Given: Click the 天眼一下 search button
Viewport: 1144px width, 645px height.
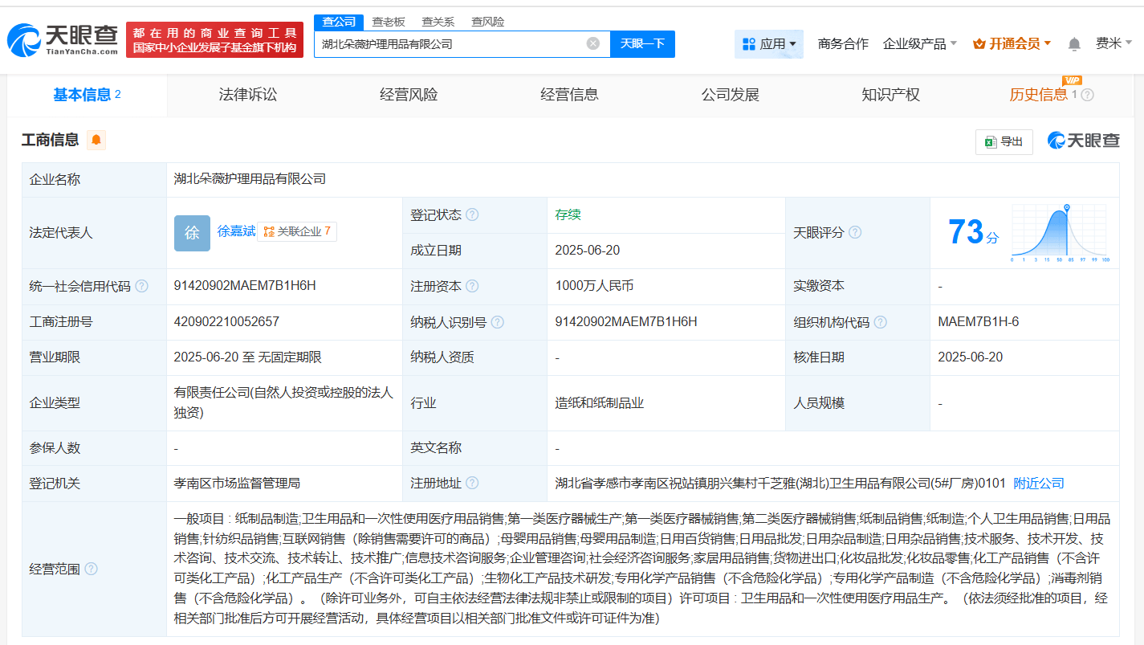Looking at the screenshot, I should pyautogui.click(x=642, y=43).
